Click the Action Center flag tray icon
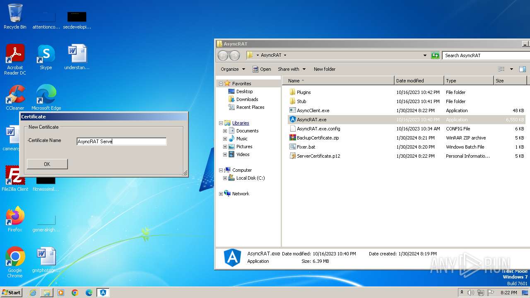 491,293
